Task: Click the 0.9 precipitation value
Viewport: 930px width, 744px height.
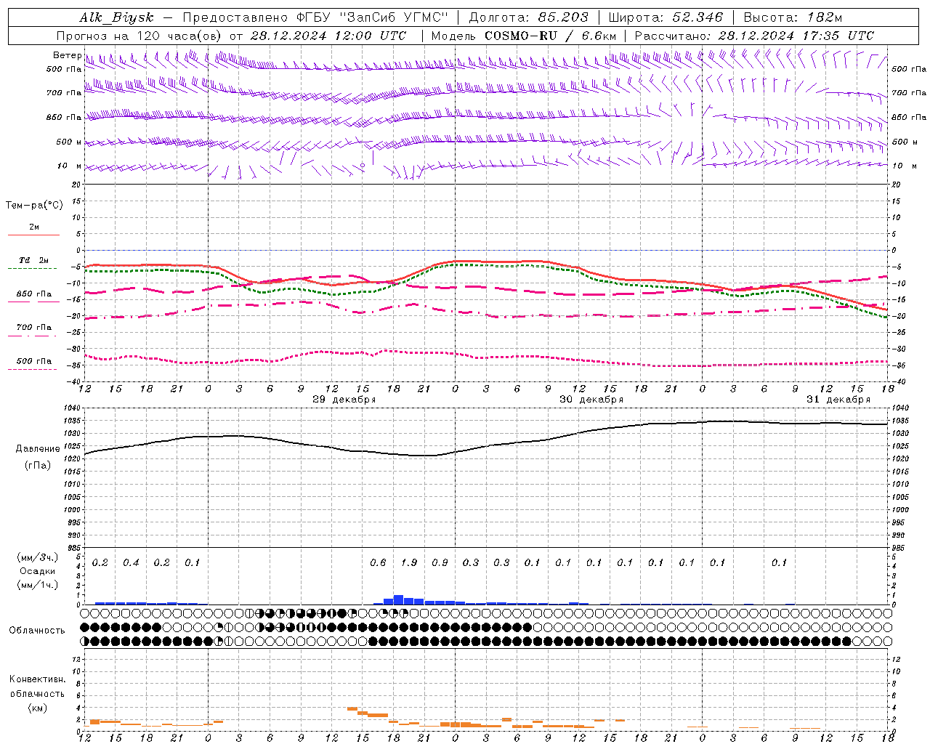Action: pos(440,562)
